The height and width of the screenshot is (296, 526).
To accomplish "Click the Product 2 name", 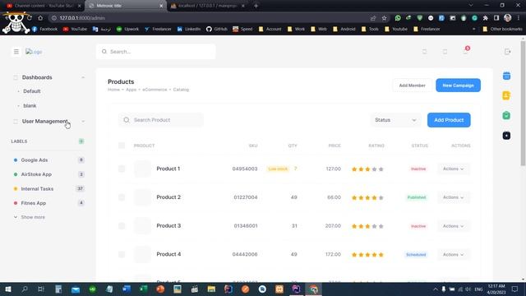I will [168, 197].
